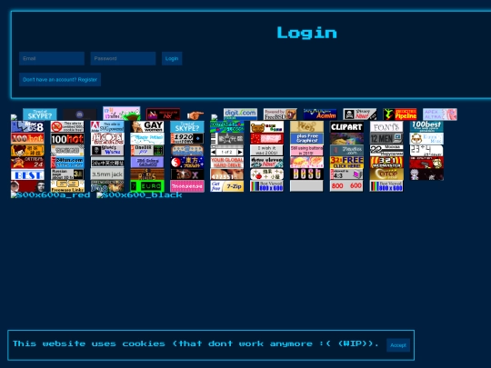Click the black 100hot badge
The image size is (491, 368).
coord(67,139)
